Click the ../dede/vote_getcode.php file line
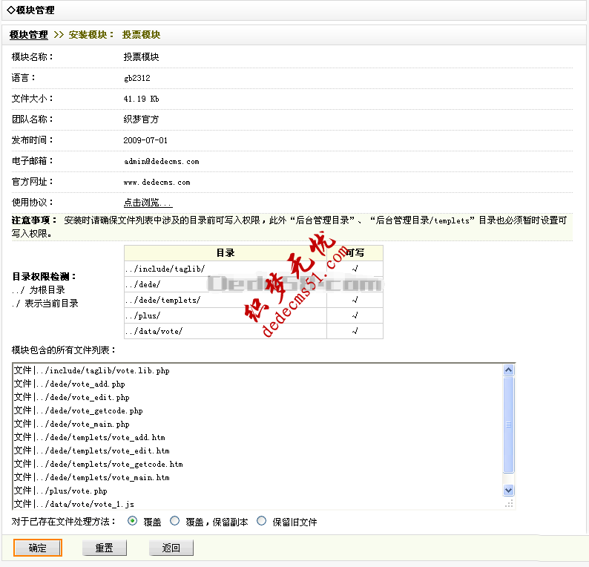The image size is (589, 567). point(79,410)
